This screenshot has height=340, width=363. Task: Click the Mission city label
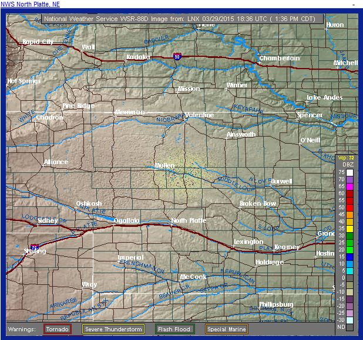pos(189,89)
